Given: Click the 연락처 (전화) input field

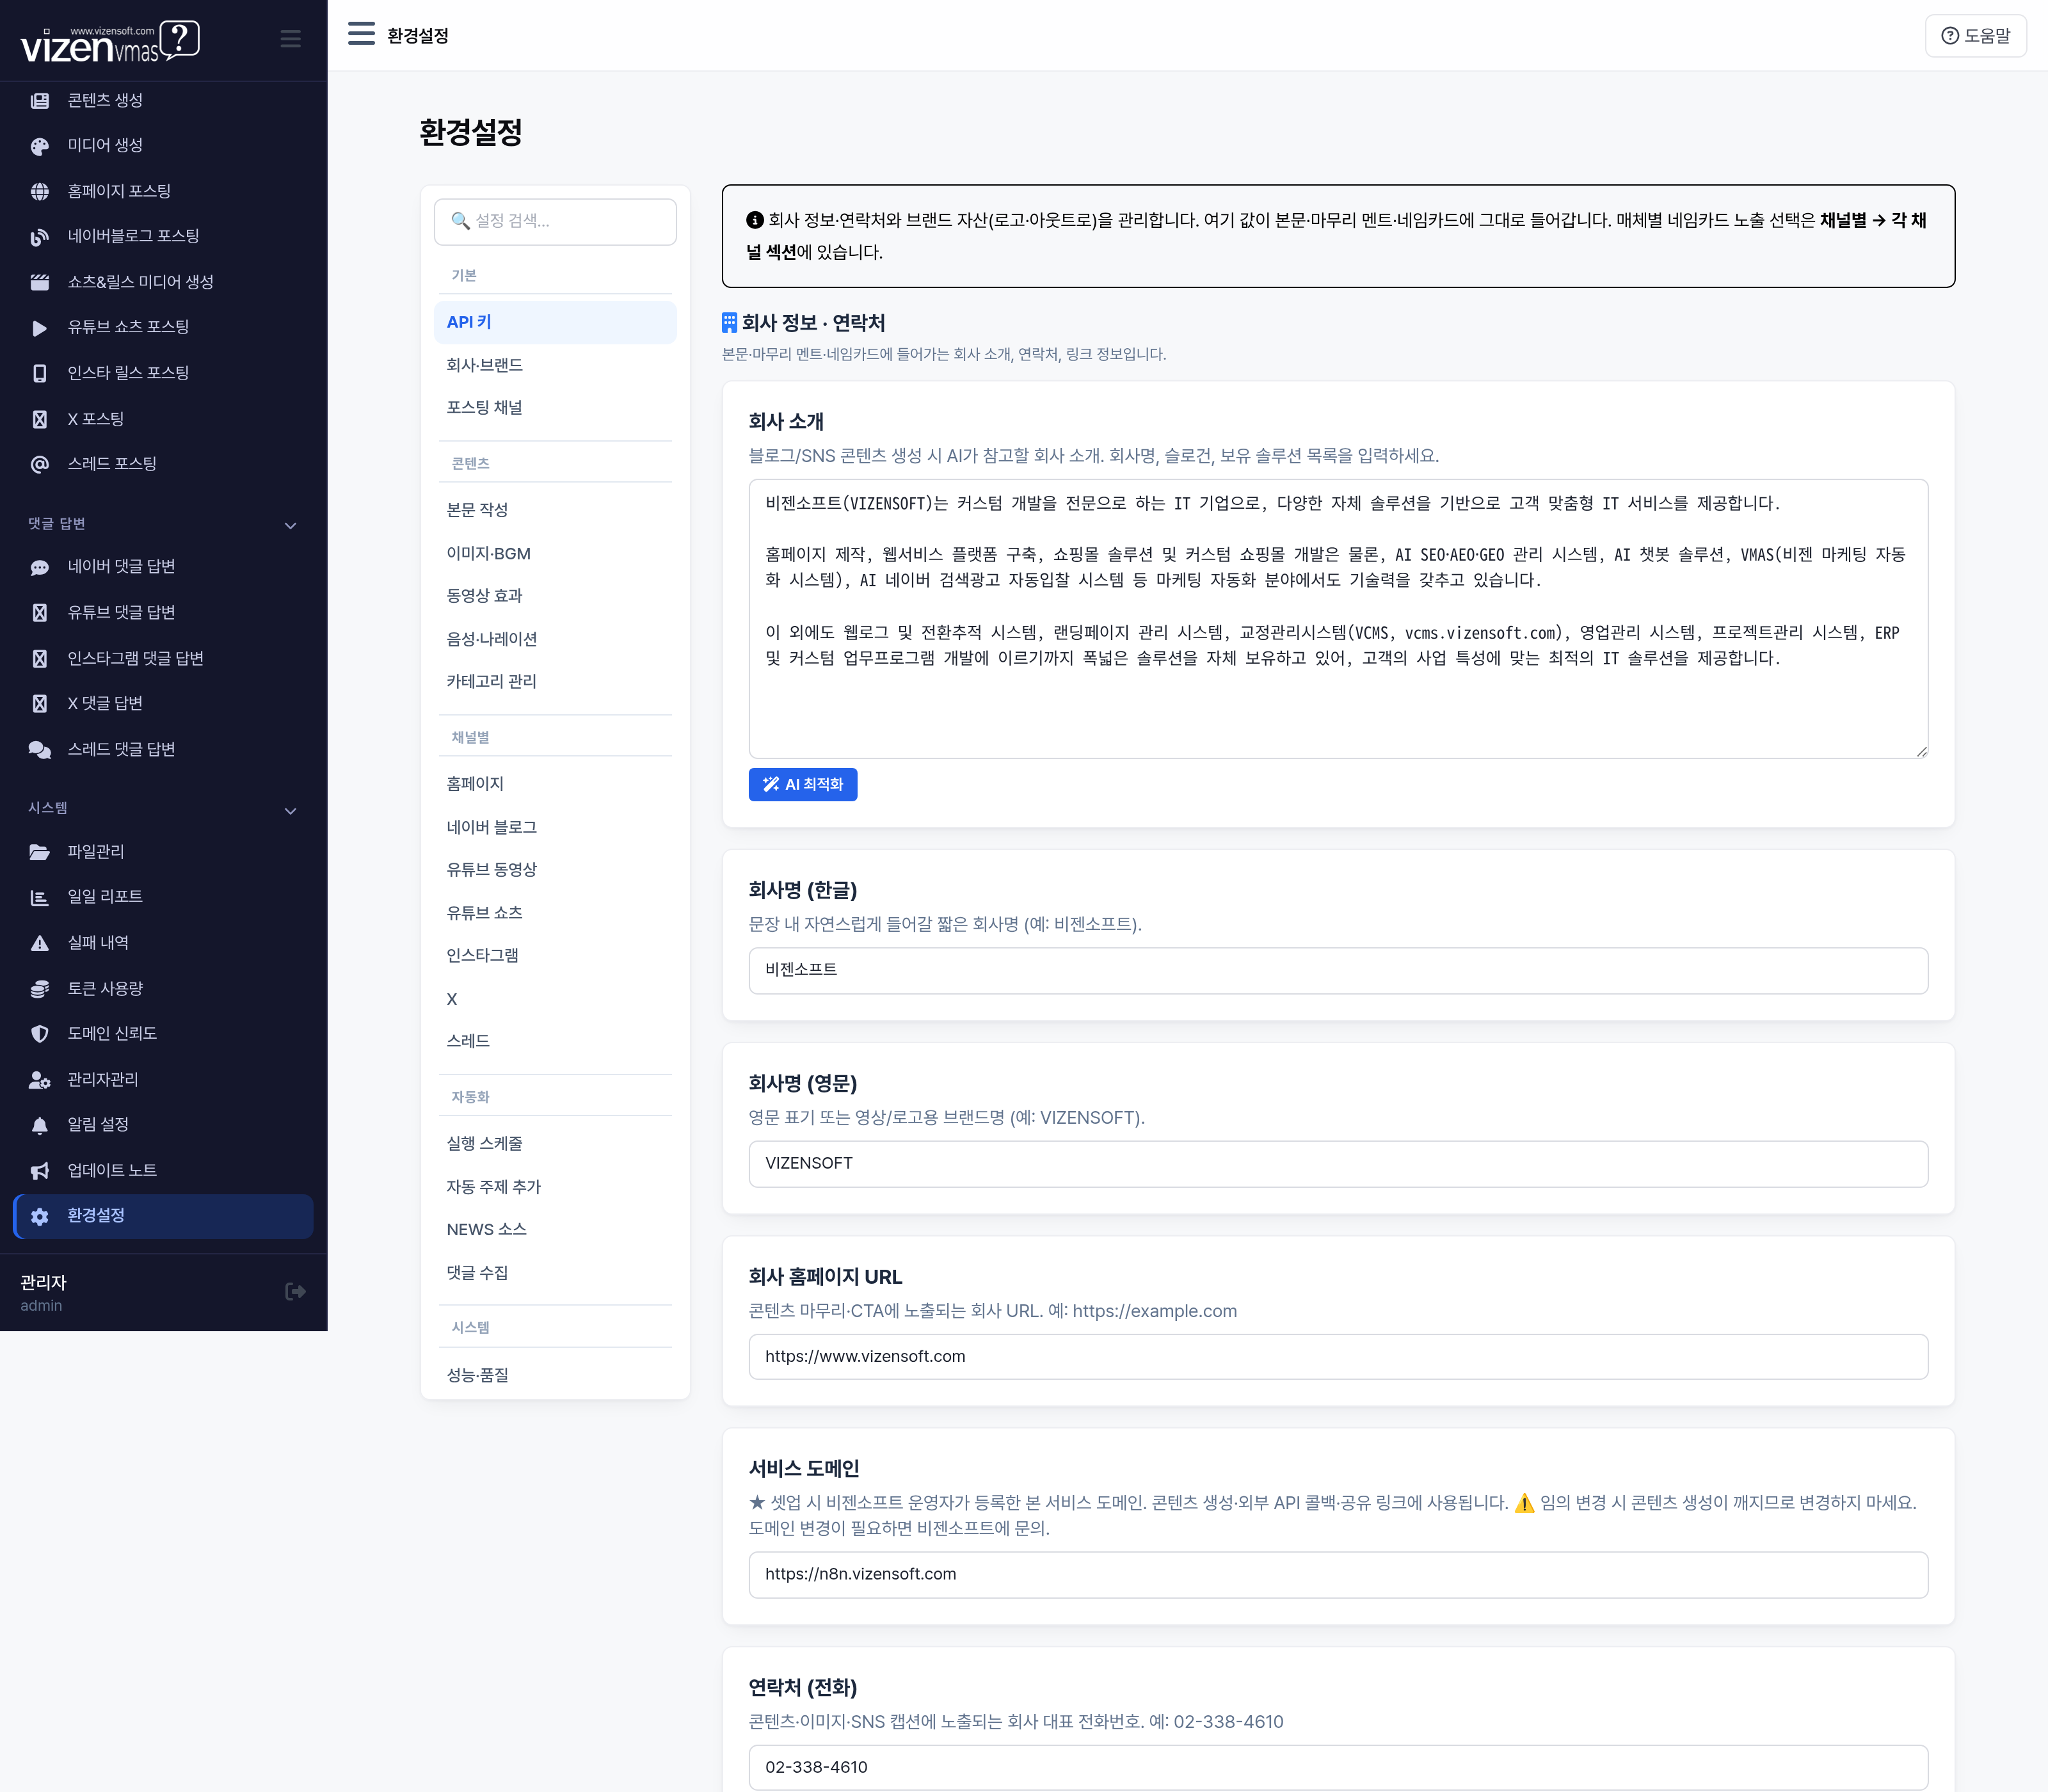Looking at the screenshot, I should coord(1338,1767).
